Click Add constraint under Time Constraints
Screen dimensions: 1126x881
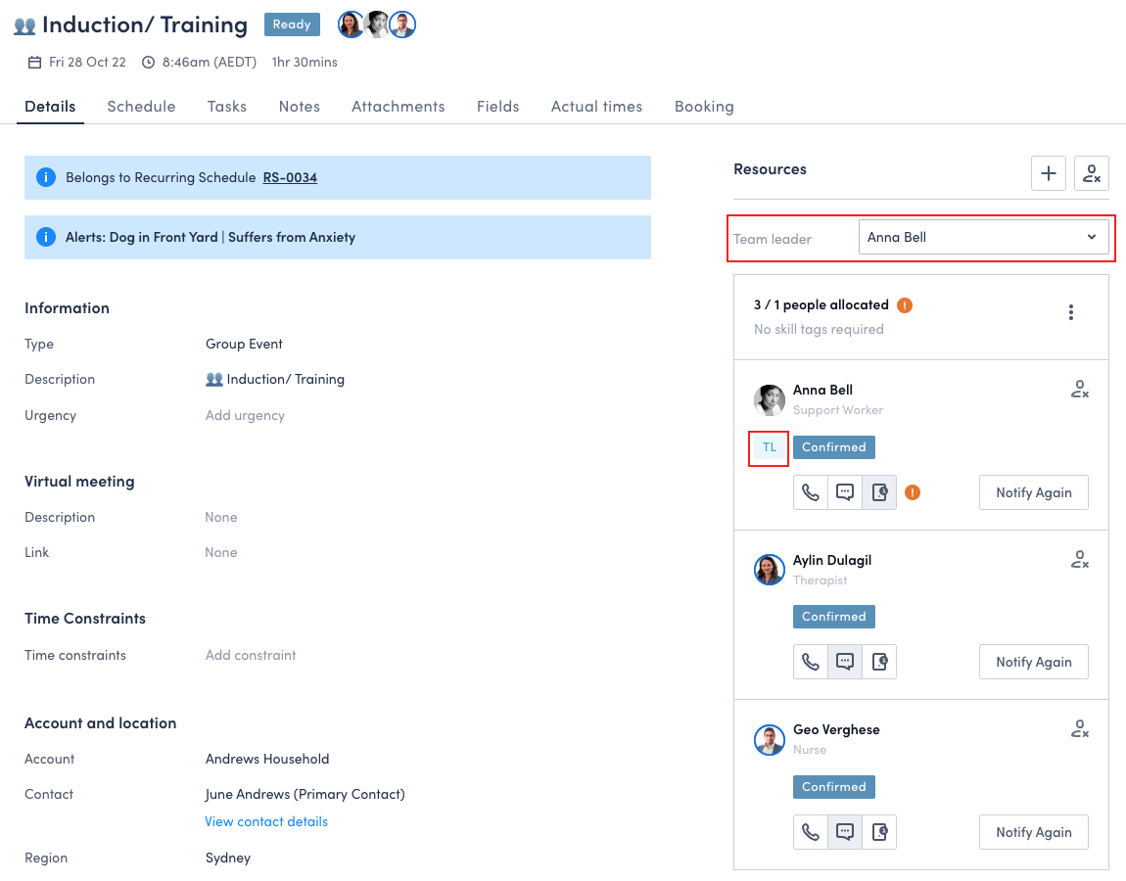click(251, 655)
